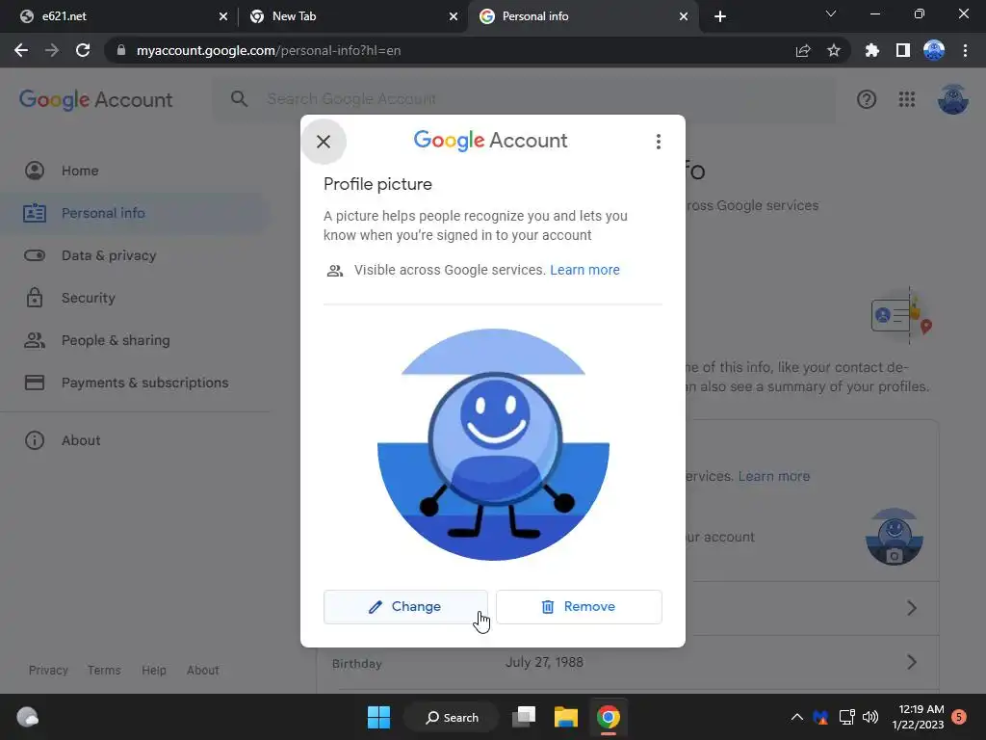Viewport: 986px width, 740px height.
Task: Close the Personal info tab
Action: [x=684, y=16]
